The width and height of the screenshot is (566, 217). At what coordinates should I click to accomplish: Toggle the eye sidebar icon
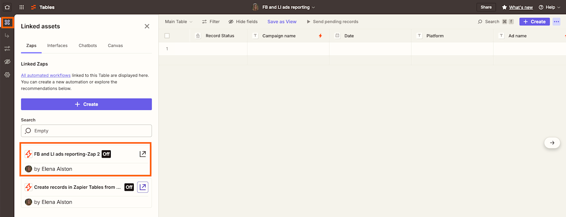(7, 62)
